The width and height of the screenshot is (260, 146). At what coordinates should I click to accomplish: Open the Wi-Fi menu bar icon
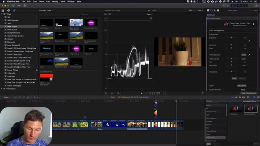click(x=228, y=2)
